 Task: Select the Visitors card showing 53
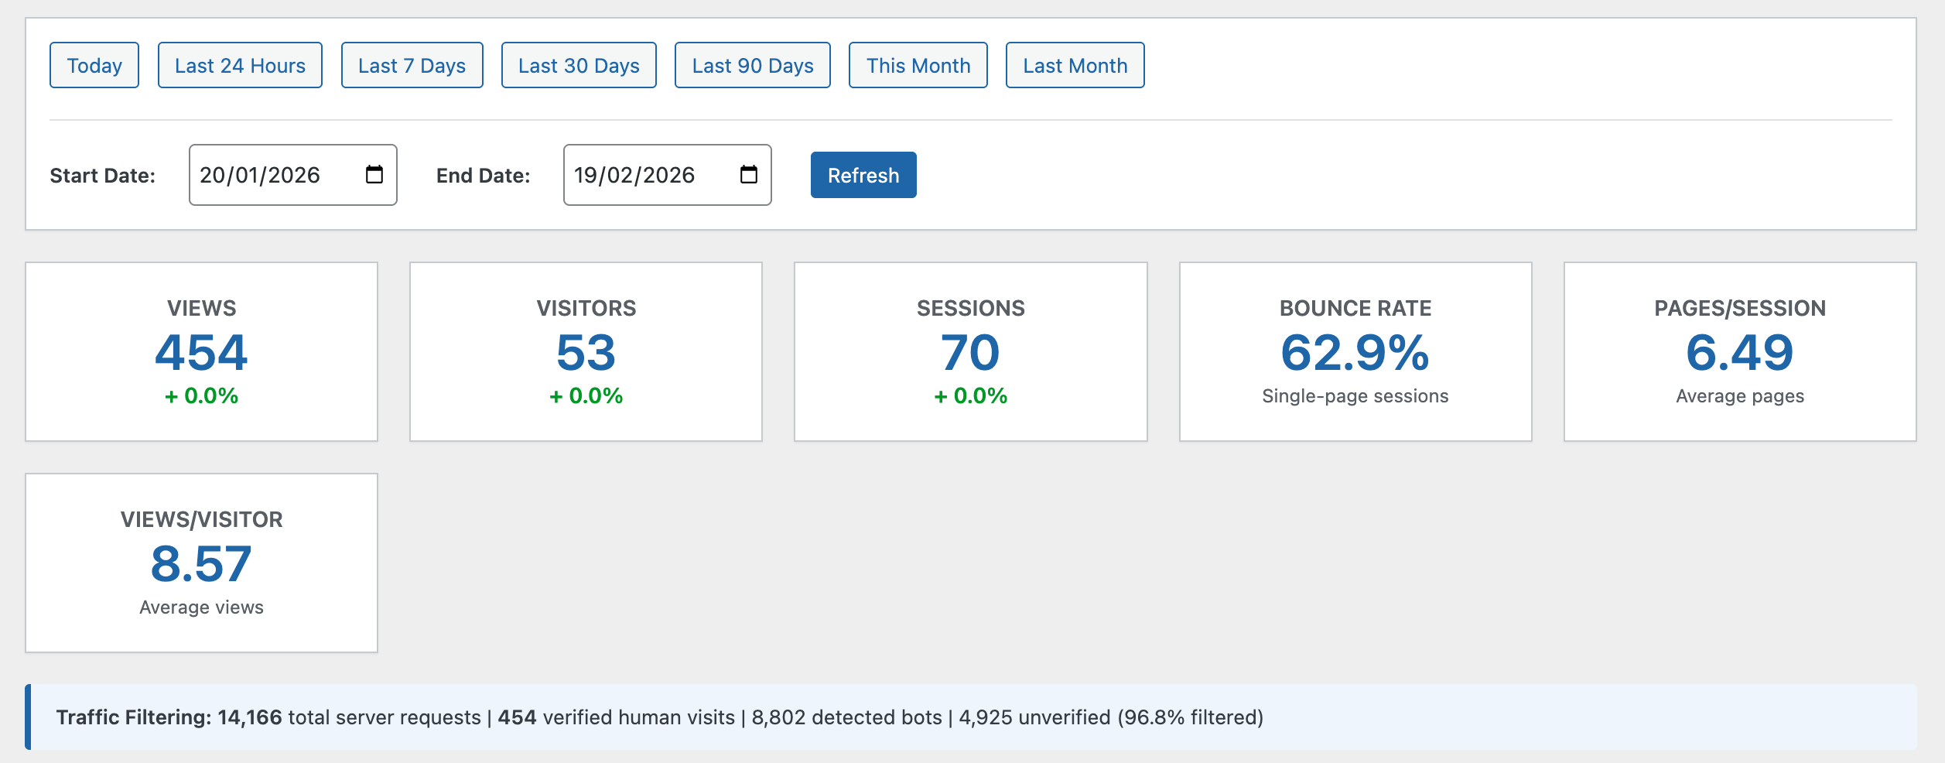[586, 352]
